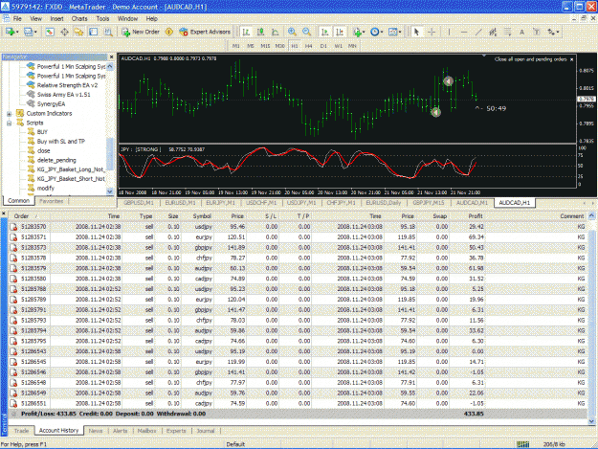Toggle the Navigator star-folder icon

pos(79,32)
